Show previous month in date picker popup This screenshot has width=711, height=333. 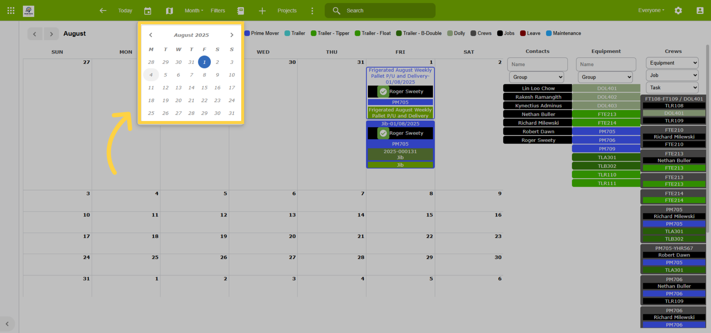tap(150, 35)
